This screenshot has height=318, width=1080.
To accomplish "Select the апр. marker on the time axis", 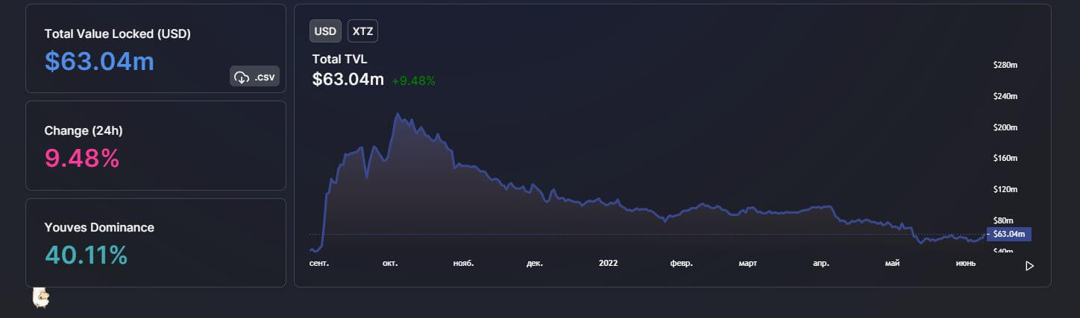I will click(820, 263).
